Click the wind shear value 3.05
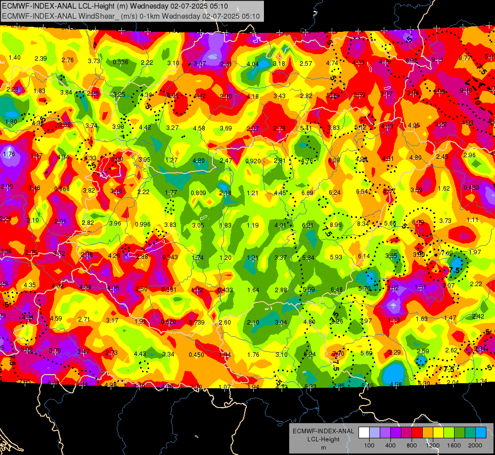Viewport: 495px width, 455px height. pyautogui.click(x=198, y=225)
